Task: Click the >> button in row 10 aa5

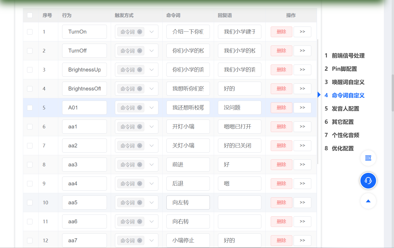Action: [x=302, y=203]
